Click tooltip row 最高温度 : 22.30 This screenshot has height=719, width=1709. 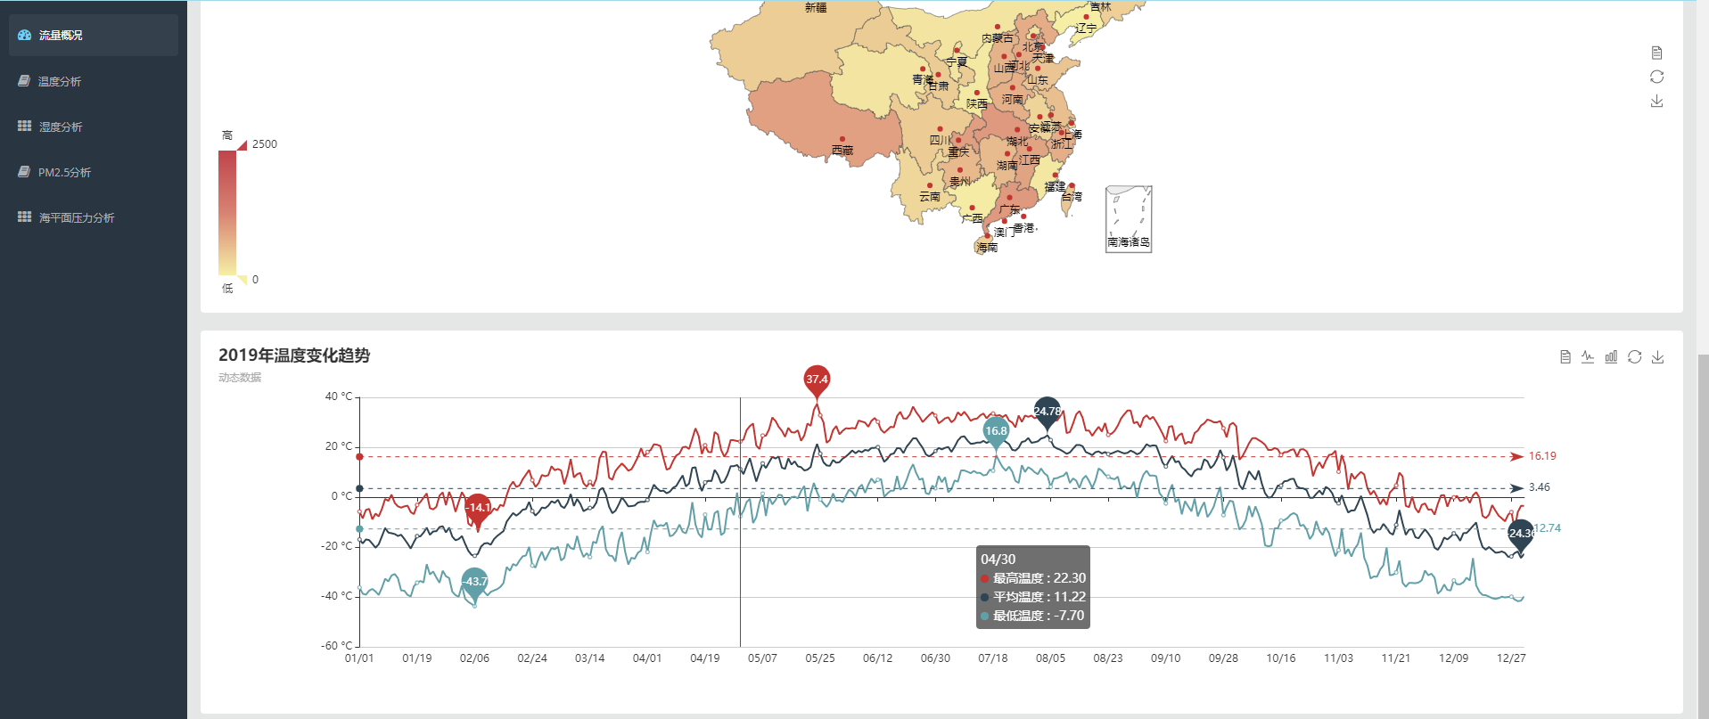click(x=1033, y=578)
